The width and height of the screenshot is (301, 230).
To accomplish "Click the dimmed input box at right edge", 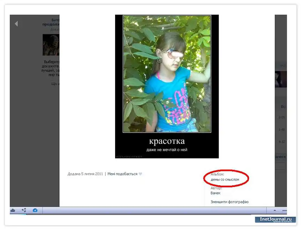I will click(x=280, y=166).
